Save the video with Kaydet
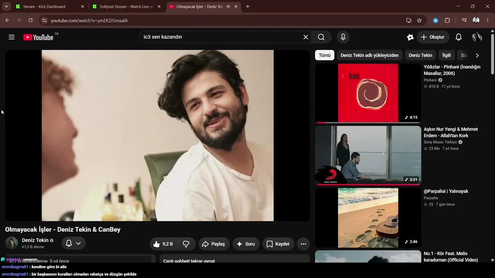 (x=278, y=244)
